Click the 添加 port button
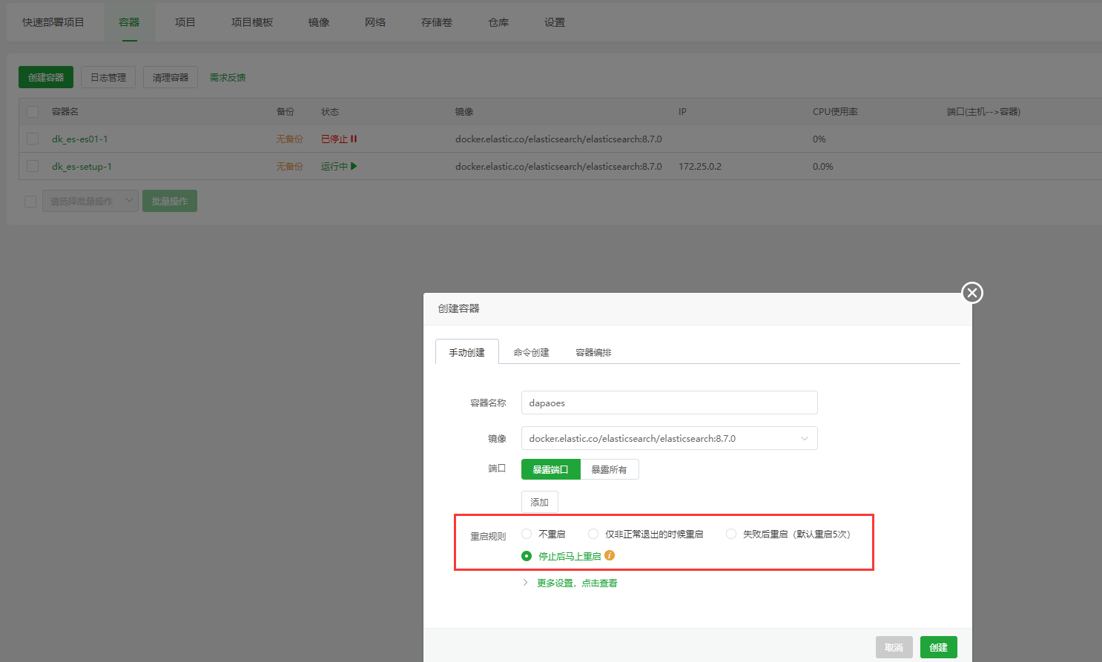Screen dimensions: 1102x662 point(539,502)
